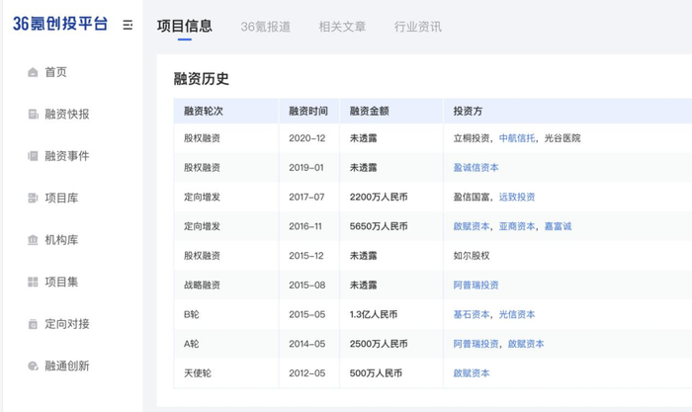Select the 项目信息 tab
Viewport: 692px width, 412px height.
pyautogui.click(x=185, y=27)
